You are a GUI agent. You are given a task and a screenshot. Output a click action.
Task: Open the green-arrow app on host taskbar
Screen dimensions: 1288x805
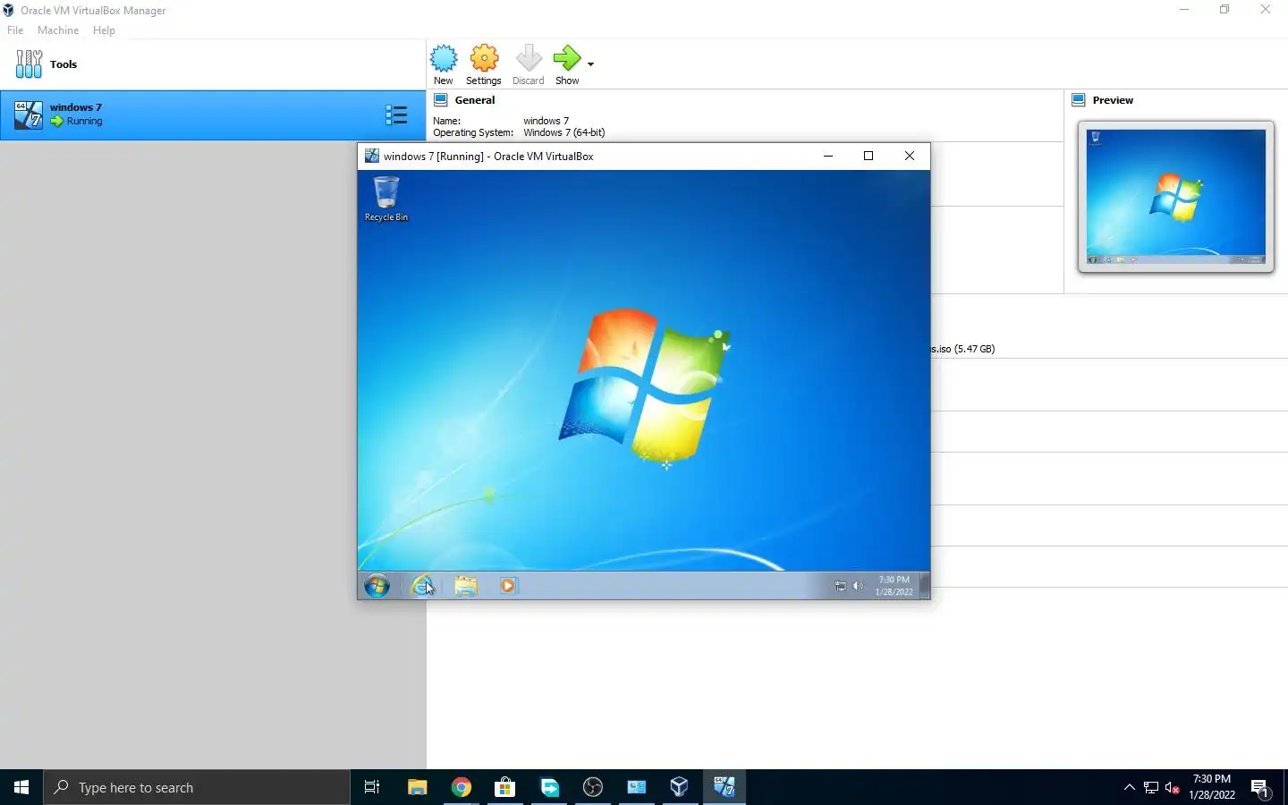(x=549, y=787)
